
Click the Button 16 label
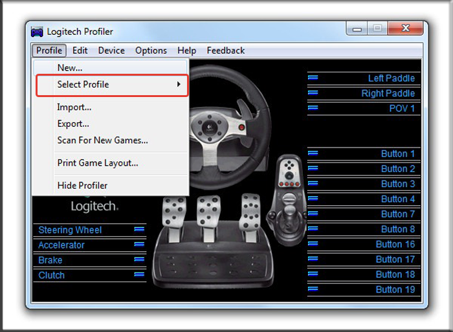click(x=395, y=244)
